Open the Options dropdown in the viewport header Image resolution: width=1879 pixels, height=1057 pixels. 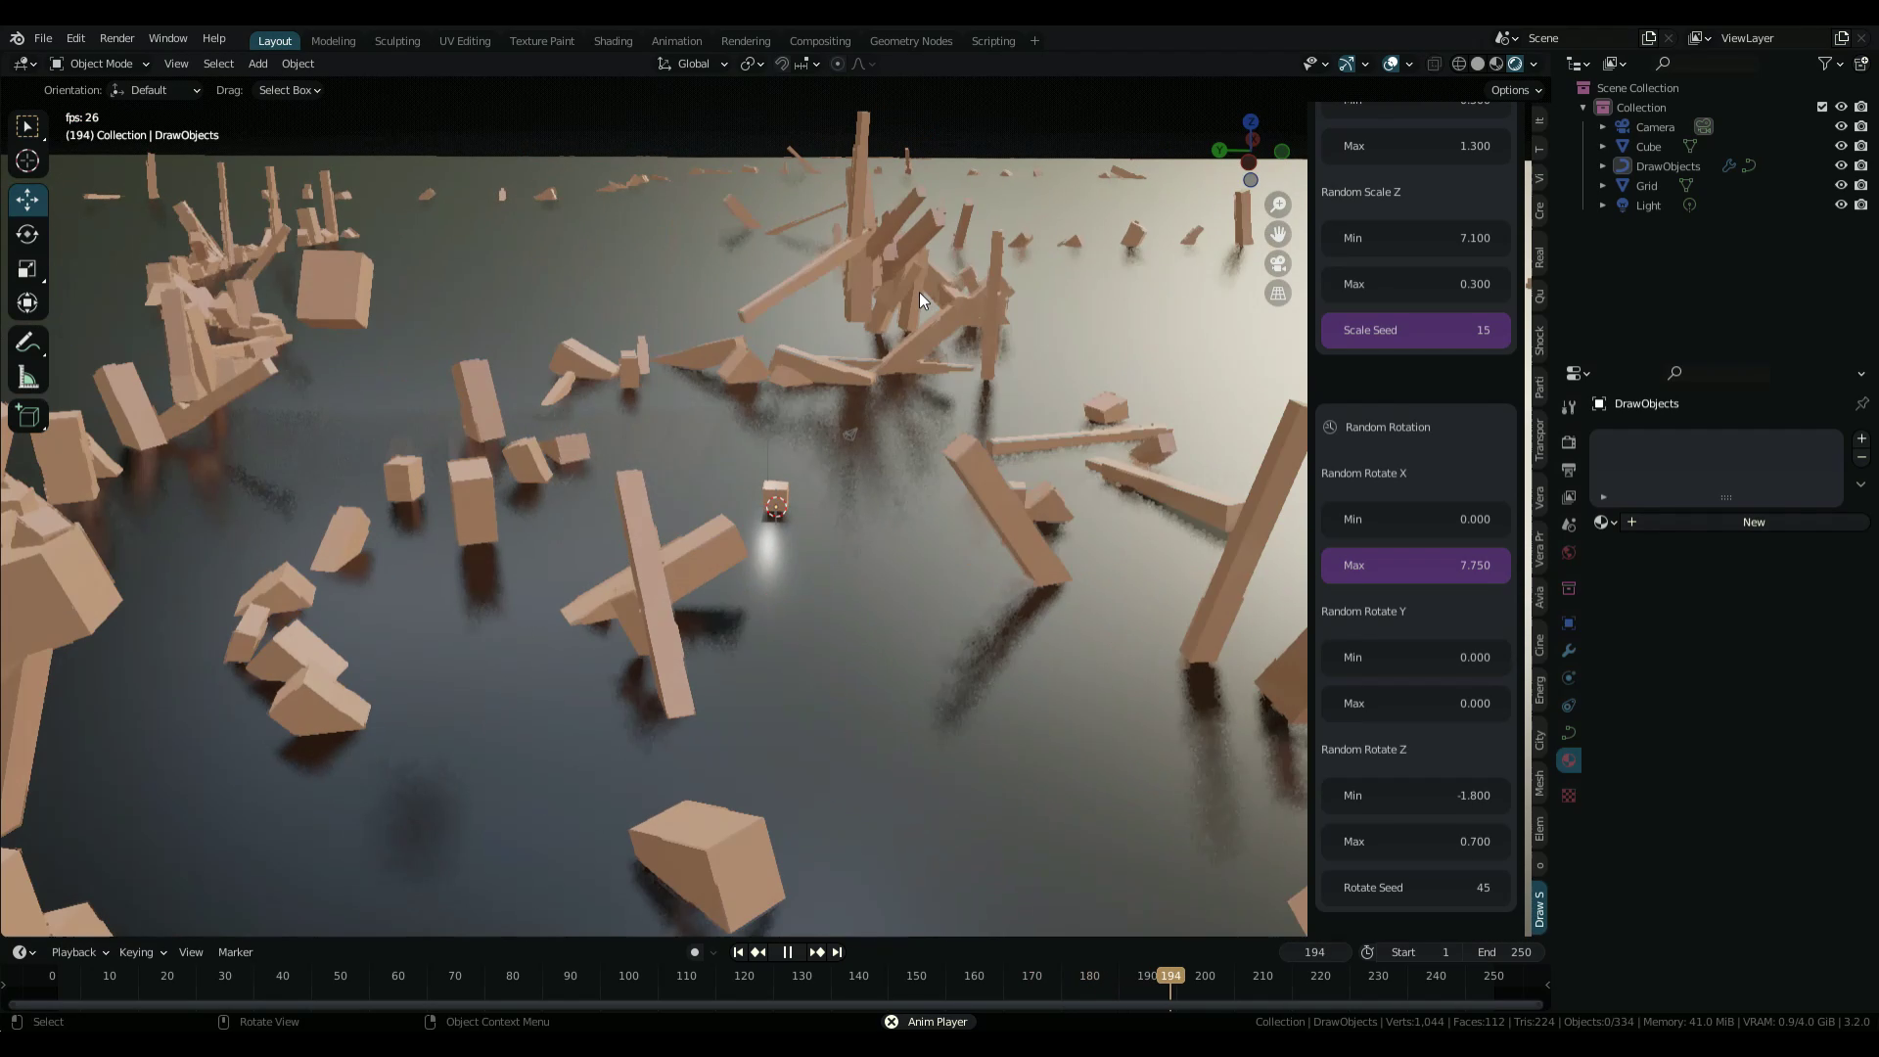coord(1515,89)
